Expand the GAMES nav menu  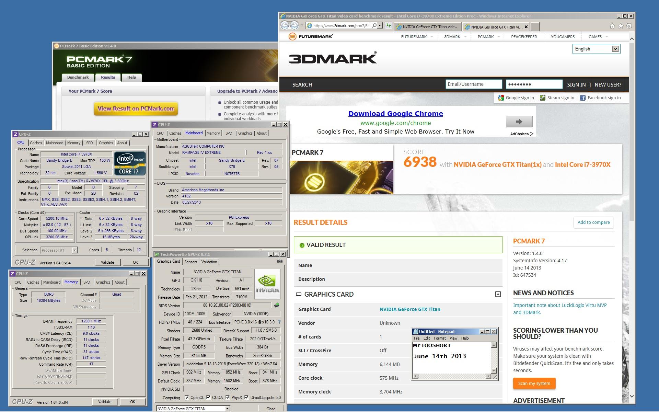(607, 37)
